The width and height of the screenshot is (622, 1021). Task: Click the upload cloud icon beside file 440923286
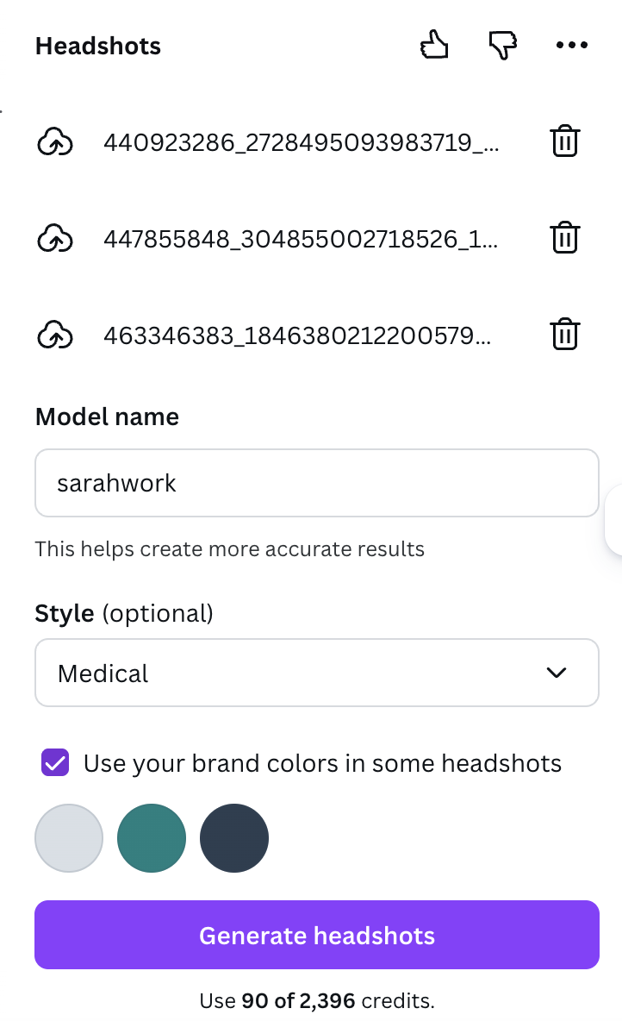tap(56, 141)
